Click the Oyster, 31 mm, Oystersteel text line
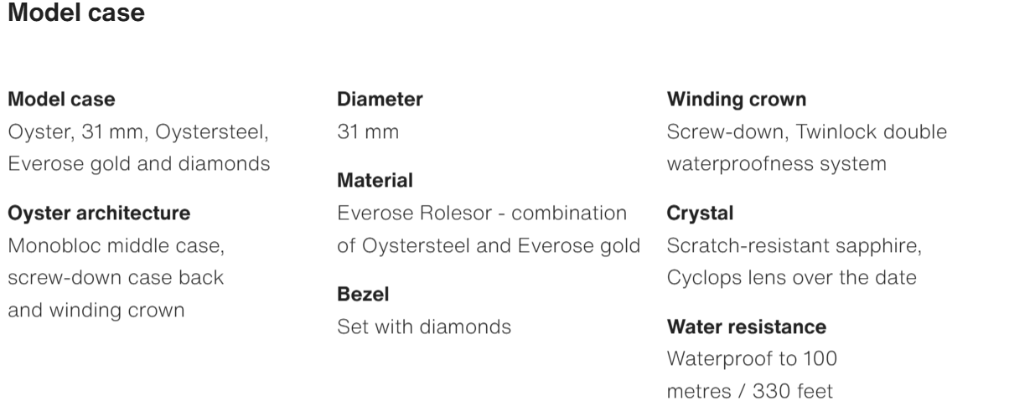The image size is (1035, 401). tap(138, 132)
